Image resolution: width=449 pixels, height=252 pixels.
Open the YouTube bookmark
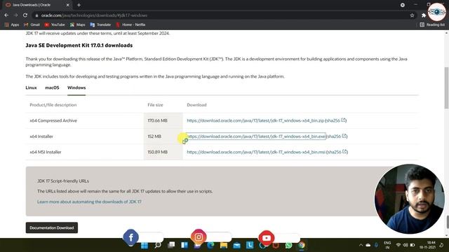coord(55,25)
